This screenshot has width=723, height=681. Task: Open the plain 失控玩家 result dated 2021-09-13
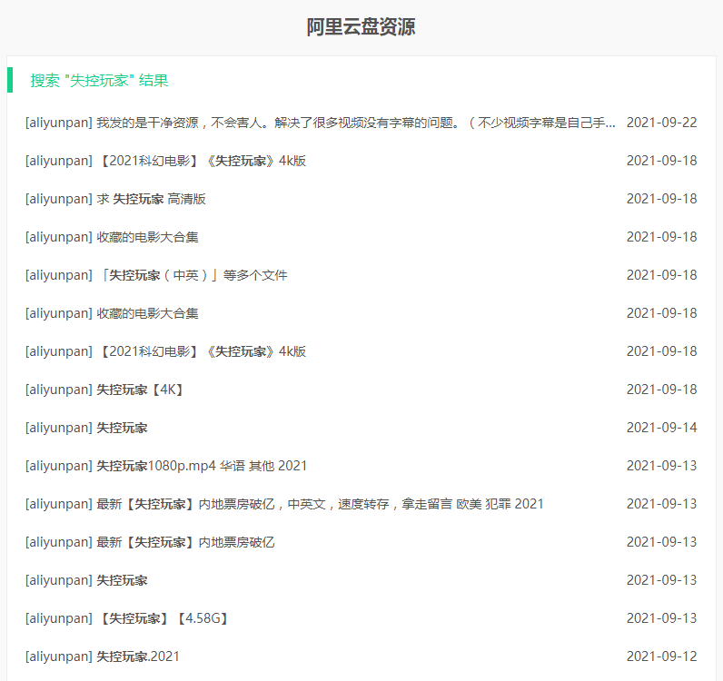tap(86, 580)
